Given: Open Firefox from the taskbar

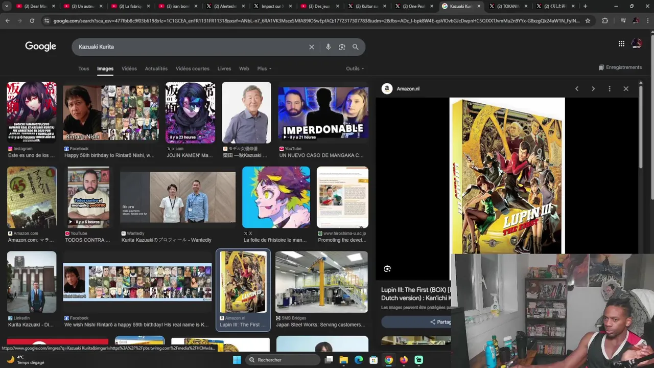Looking at the screenshot, I should (404, 360).
